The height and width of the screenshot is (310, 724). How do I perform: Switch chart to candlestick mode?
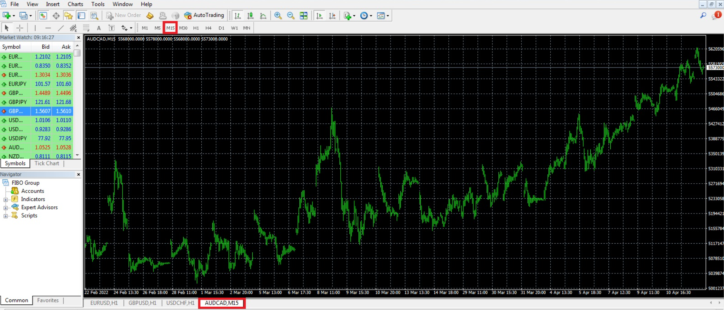click(250, 15)
